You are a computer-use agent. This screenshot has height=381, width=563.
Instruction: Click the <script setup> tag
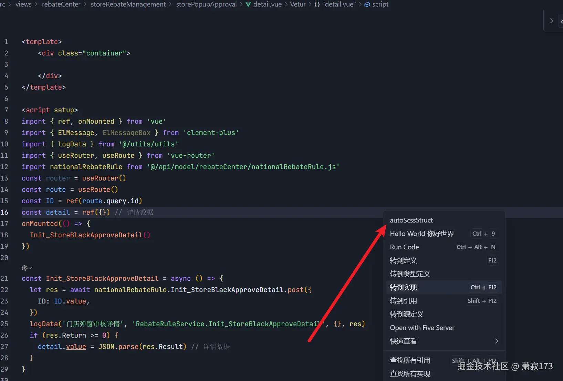click(x=50, y=110)
